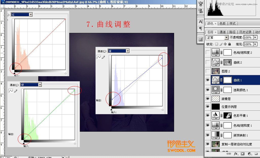Viewport: 260px width, 158px height.
Task: Click 渐变映射 1 gradient map icon
Action: pyautogui.click(x=216, y=135)
